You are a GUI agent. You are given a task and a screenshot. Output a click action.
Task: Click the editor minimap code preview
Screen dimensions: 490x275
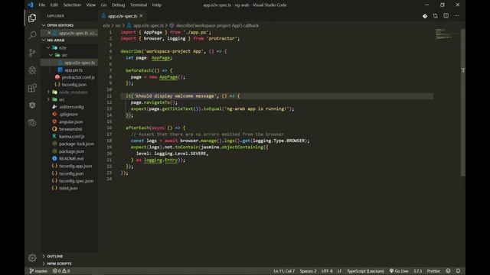pos(444,34)
